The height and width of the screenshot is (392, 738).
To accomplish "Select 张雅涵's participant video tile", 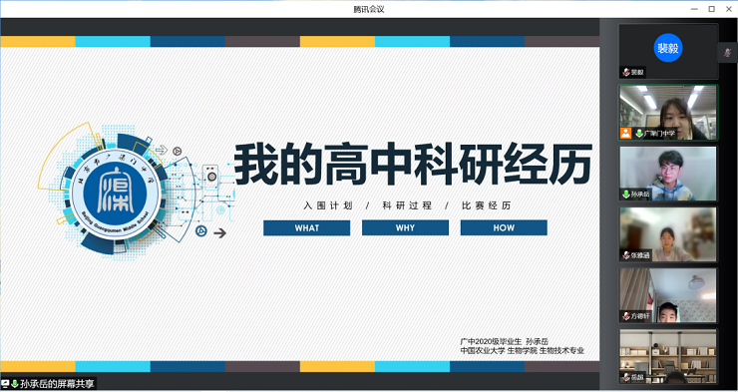I will point(668,234).
